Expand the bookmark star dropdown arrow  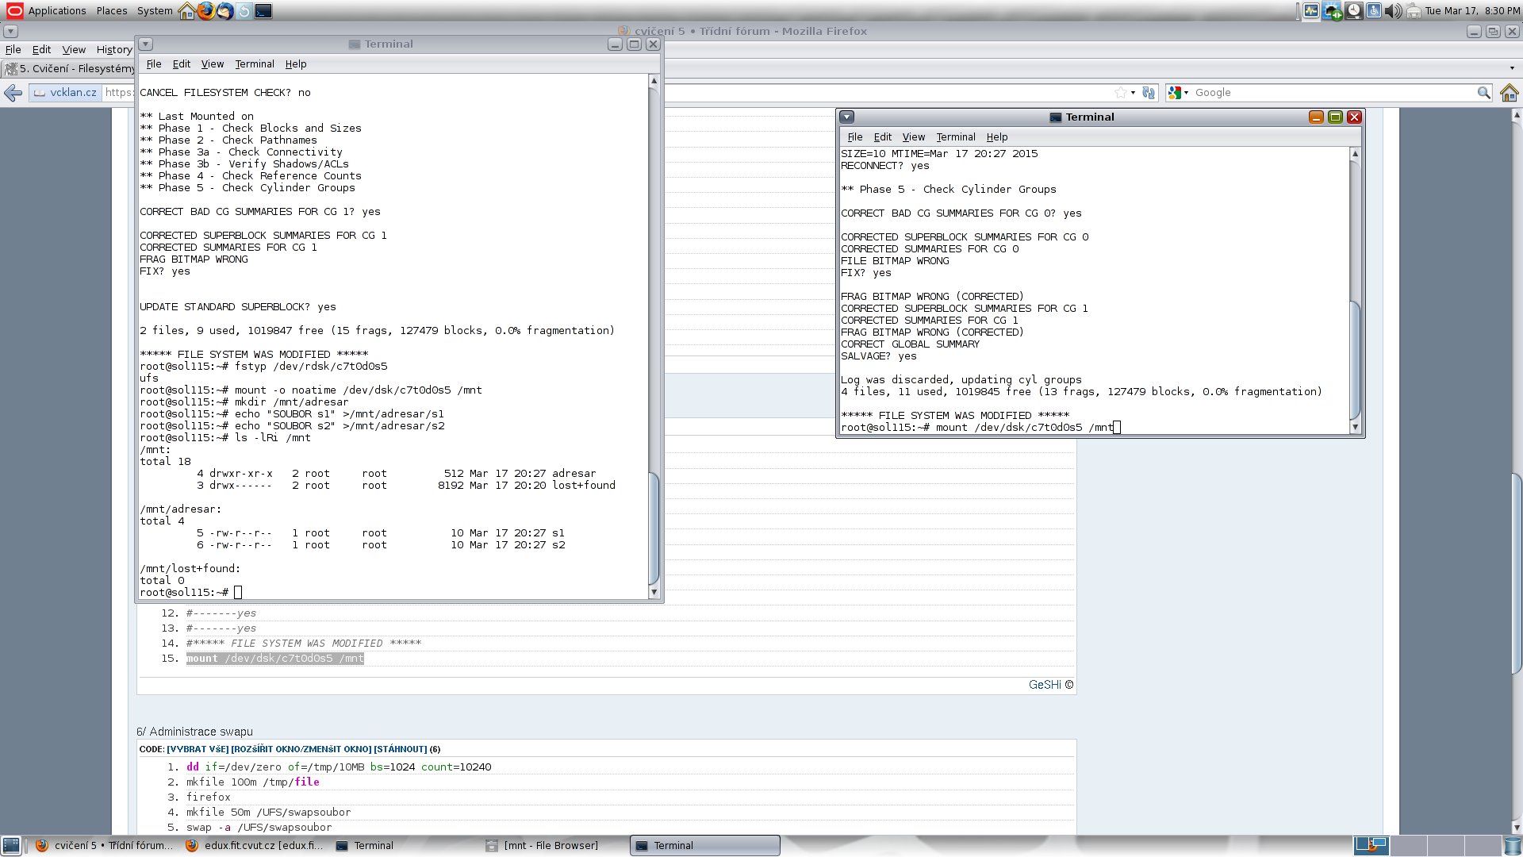1133,93
